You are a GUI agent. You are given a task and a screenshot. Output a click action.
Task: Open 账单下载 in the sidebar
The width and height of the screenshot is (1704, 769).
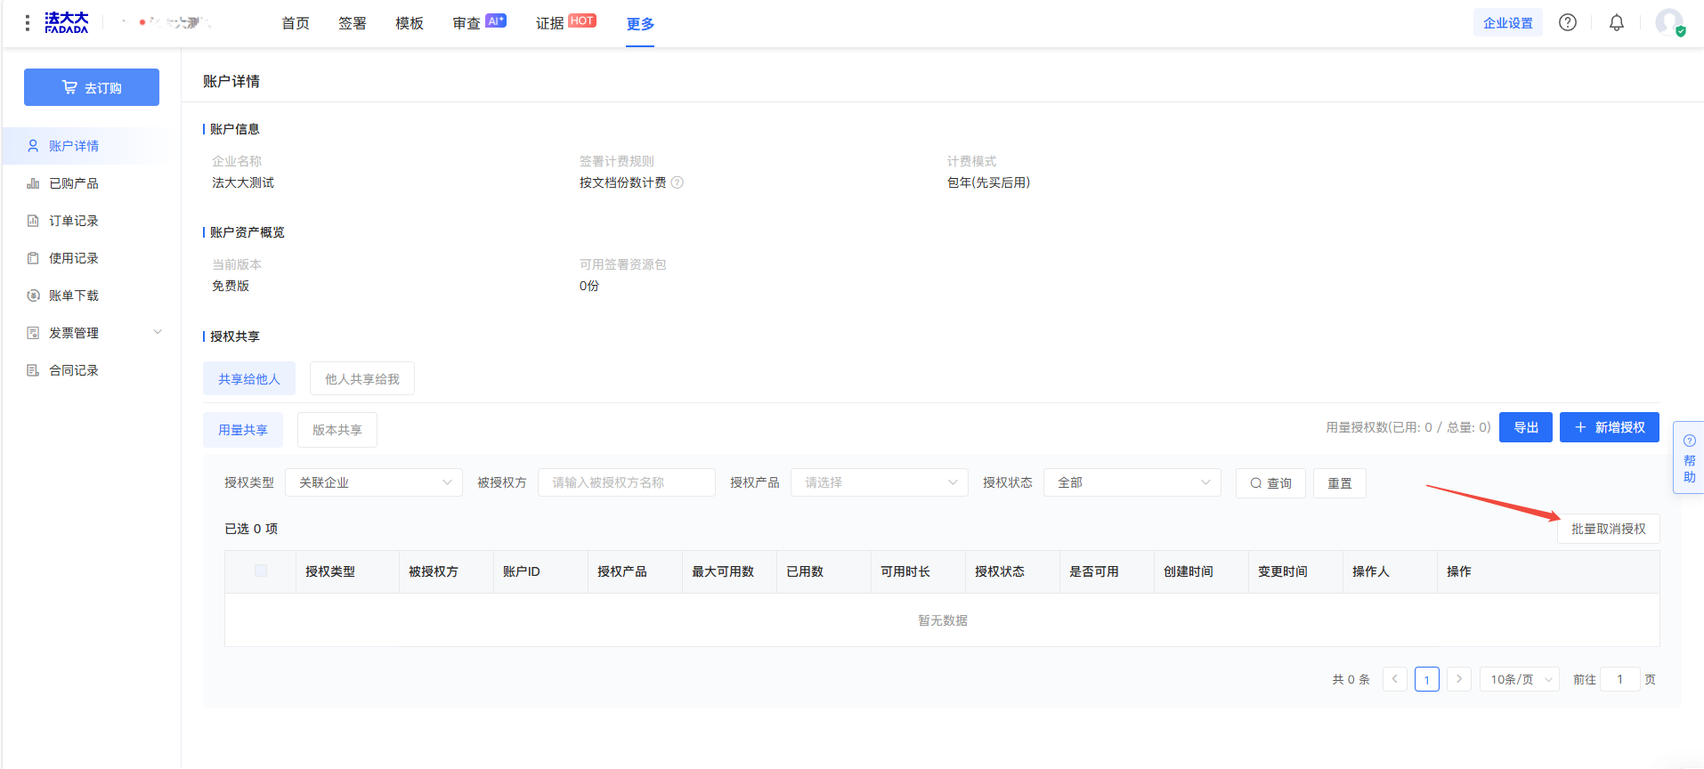(x=91, y=295)
